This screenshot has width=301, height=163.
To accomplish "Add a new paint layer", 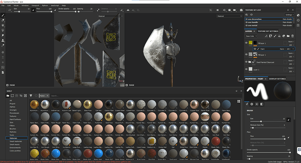I will (275, 36).
